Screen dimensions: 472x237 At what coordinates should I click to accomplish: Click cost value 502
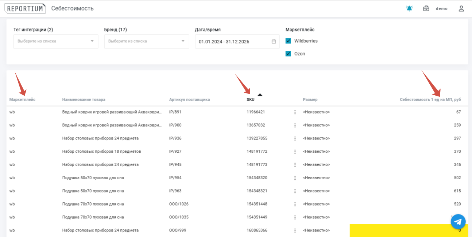click(x=457, y=178)
